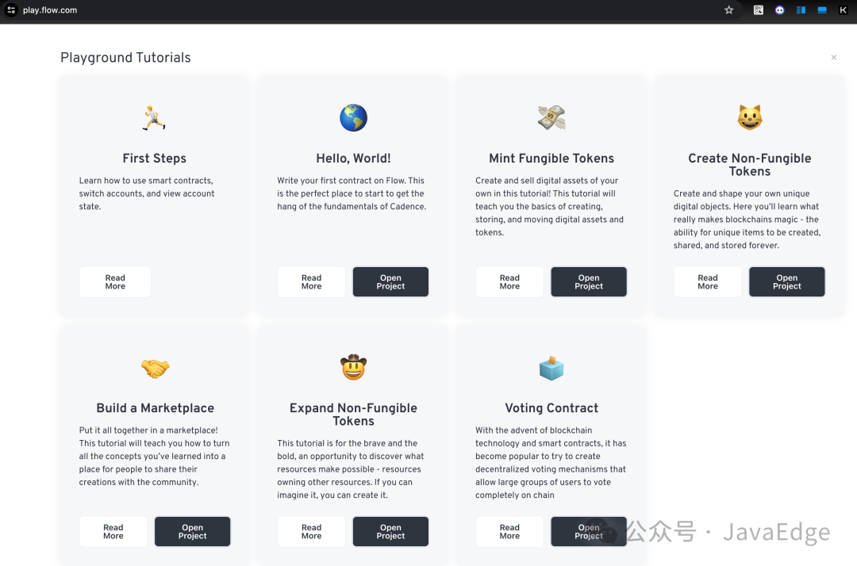Open the QR code extension icon
The width and height of the screenshot is (857, 566).
click(758, 10)
